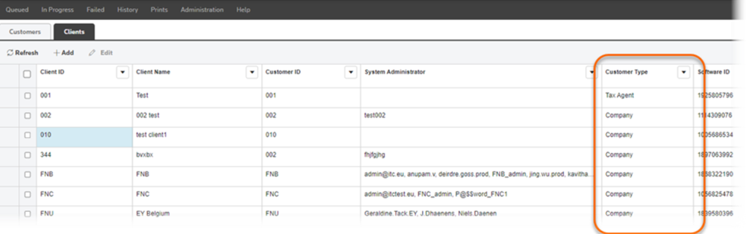
Task: Sort by the Client ID column header
Action: (x=52, y=72)
